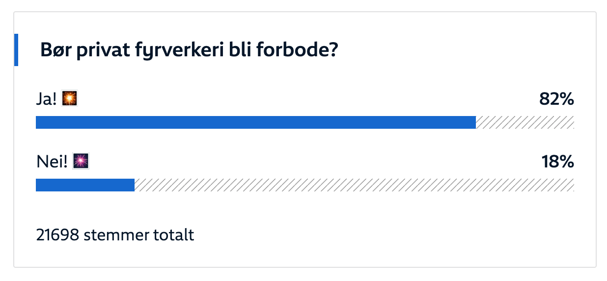Image resolution: width=607 pixels, height=281 pixels.
Task: Click the purple fireworks emoji beside Nei!
Action: 81,161
